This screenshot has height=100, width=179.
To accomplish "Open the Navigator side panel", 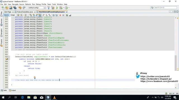I will point(1,33).
